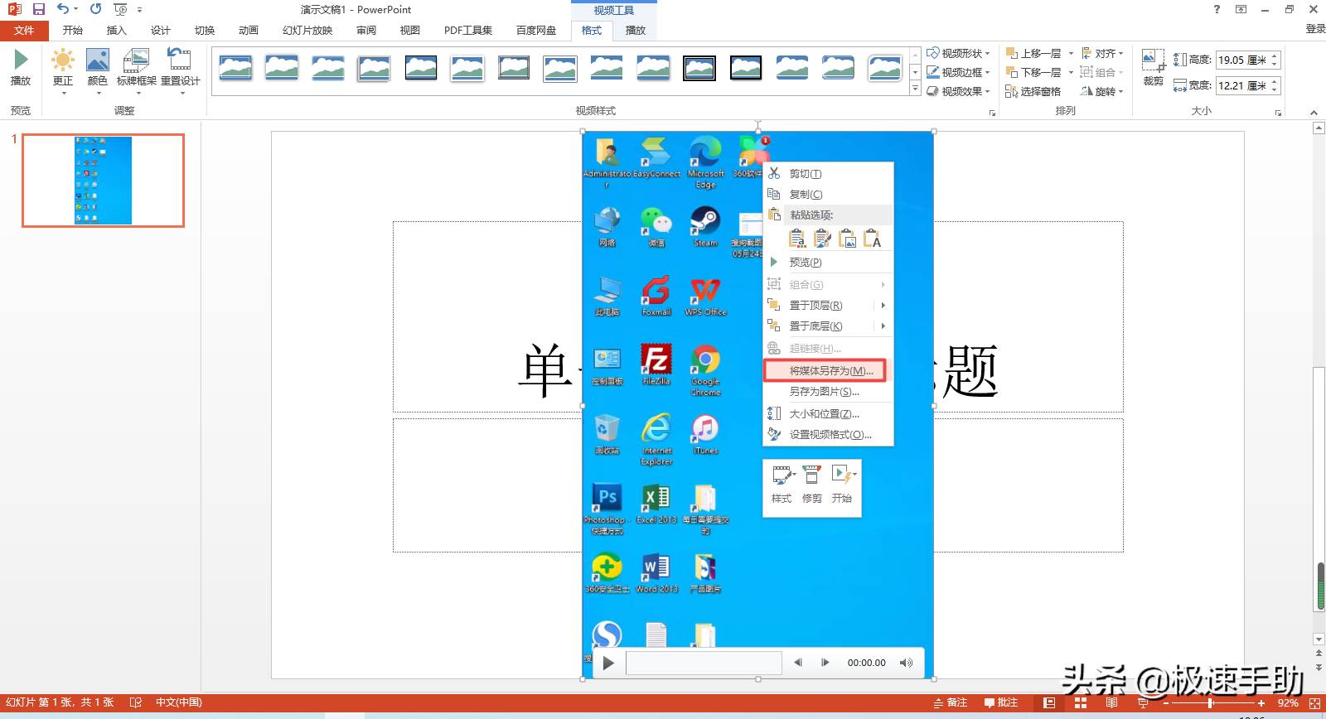1326x719 pixels.
Task: Open the 旋转 rotate dropdown
Action: click(1102, 91)
